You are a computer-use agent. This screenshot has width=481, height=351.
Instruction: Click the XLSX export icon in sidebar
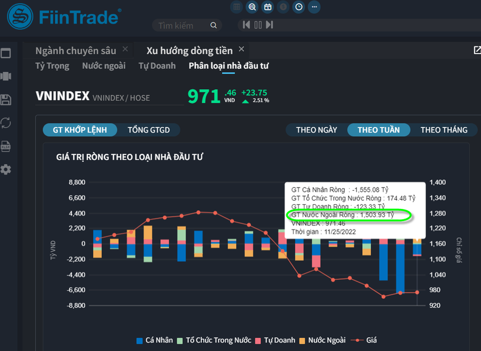point(6,147)
